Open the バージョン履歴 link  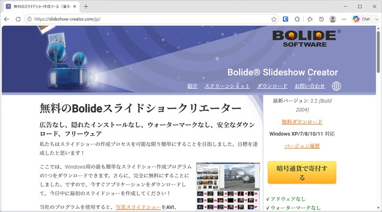(x=302, y=146)
